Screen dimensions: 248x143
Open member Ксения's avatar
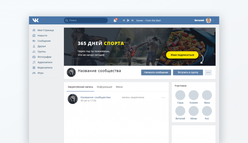[x=194, y=95]
